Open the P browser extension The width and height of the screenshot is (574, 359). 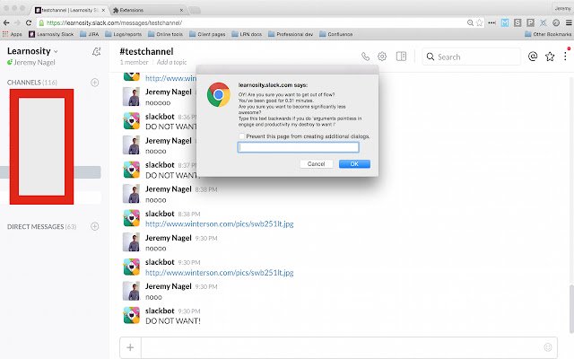[x=530, y=22]
